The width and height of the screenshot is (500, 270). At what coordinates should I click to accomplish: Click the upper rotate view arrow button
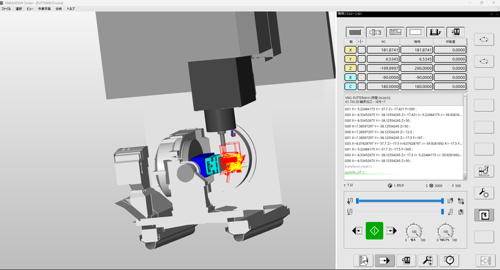point(484,39)
